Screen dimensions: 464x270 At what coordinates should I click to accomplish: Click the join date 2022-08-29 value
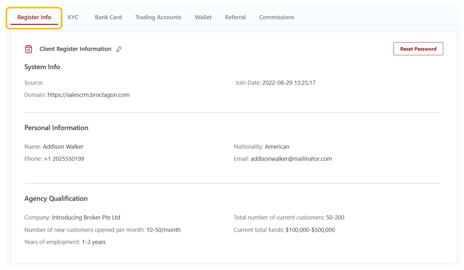pyautogui.click(x=289, y=83)
